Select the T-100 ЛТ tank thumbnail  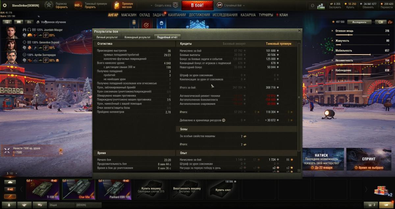[x=42, y=189]
